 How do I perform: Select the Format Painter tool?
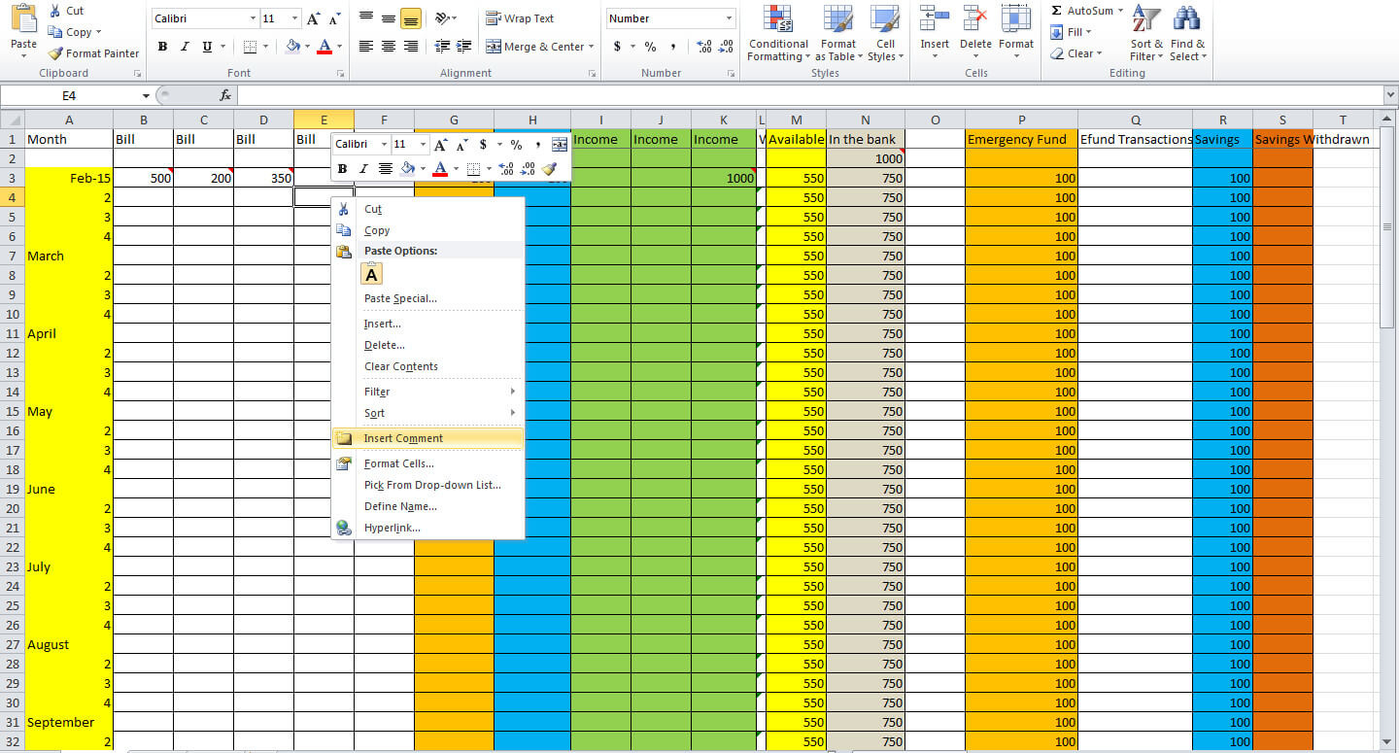(93, 53)
